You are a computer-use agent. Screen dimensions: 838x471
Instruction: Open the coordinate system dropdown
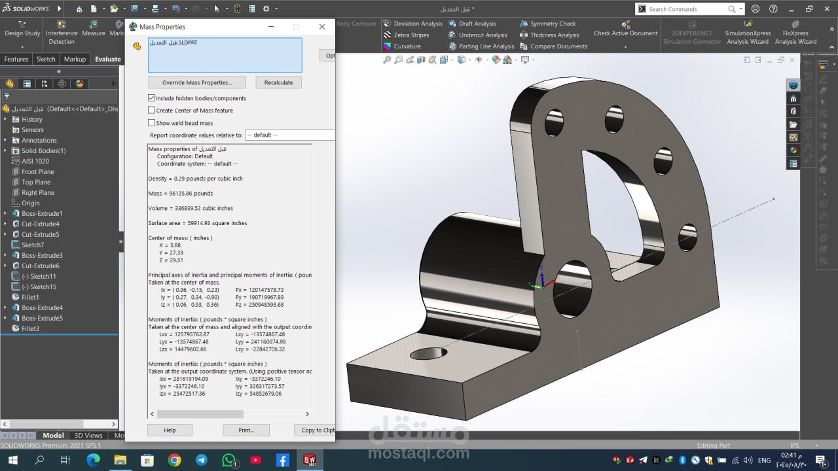pos(289,135)
